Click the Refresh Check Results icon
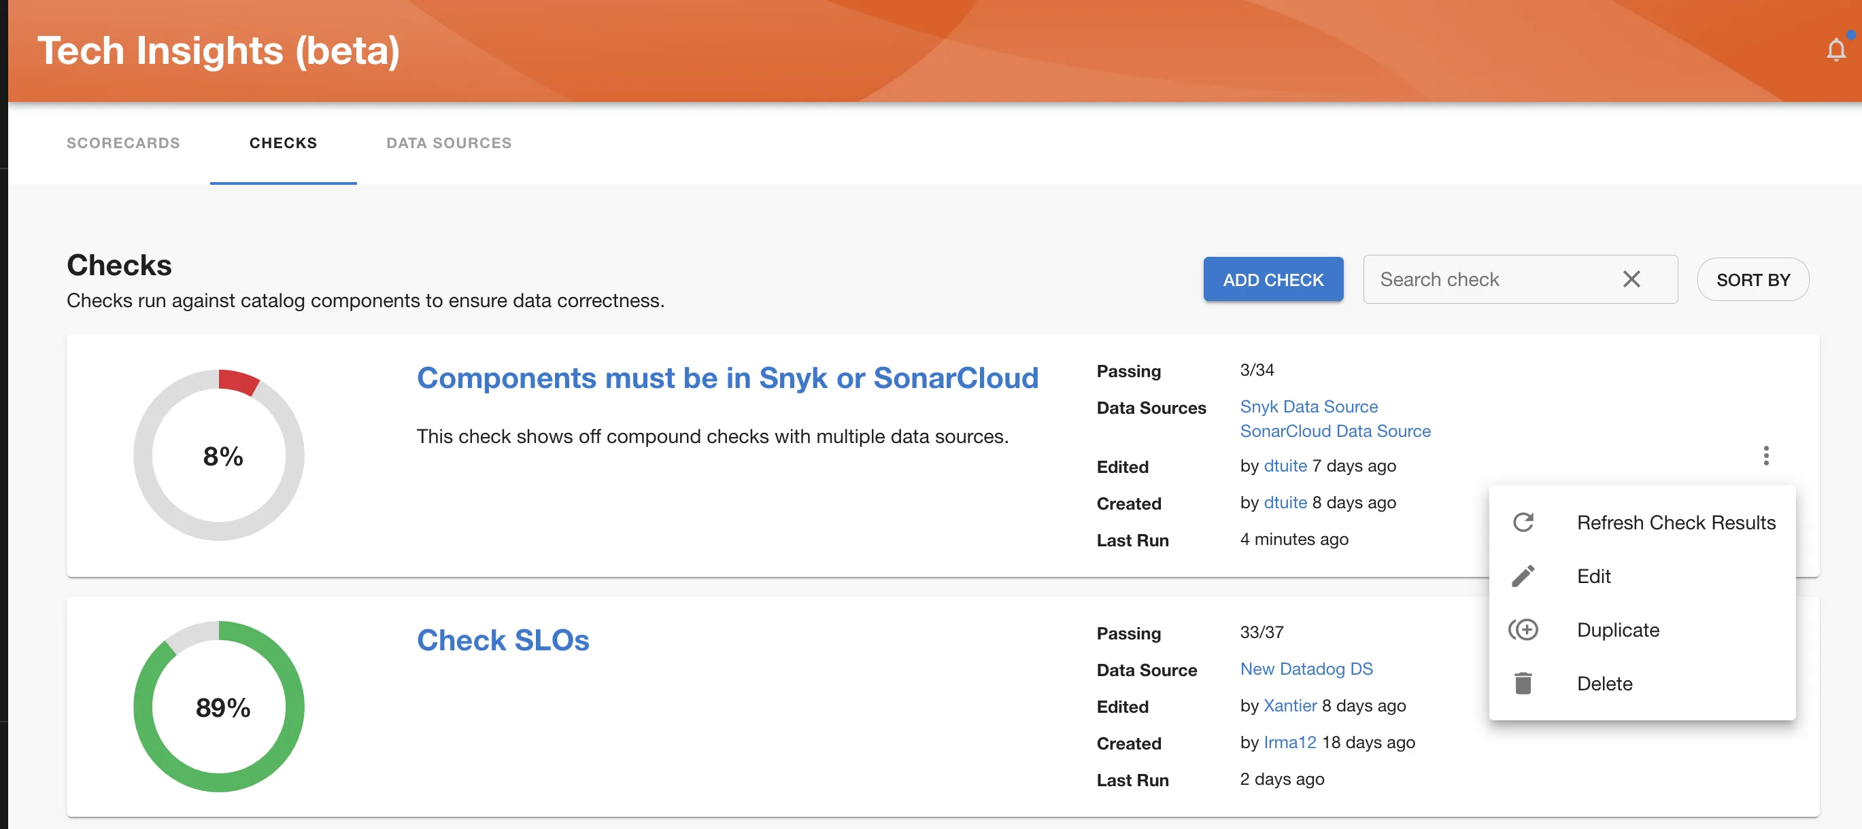The height and width of the screenshot is (829, 1862). point(1523,522)
